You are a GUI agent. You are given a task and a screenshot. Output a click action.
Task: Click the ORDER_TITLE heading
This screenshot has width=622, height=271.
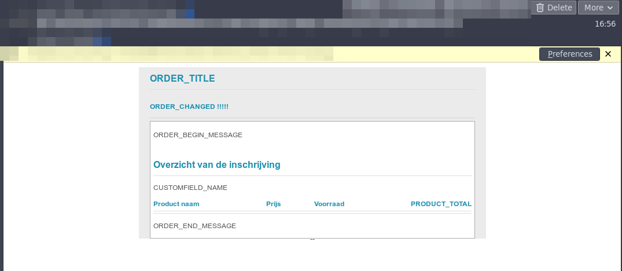[x=182, y=79]
